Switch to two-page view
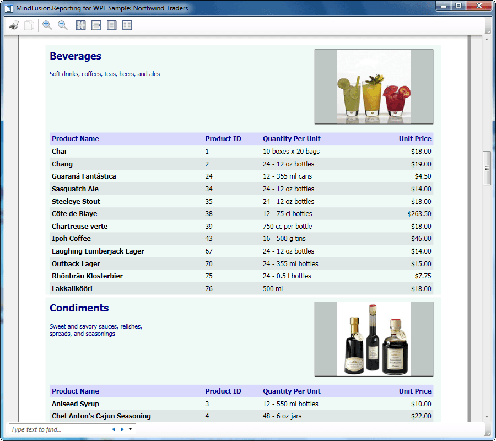This screenshot has height=441, width=496. (x=127, y=25)
